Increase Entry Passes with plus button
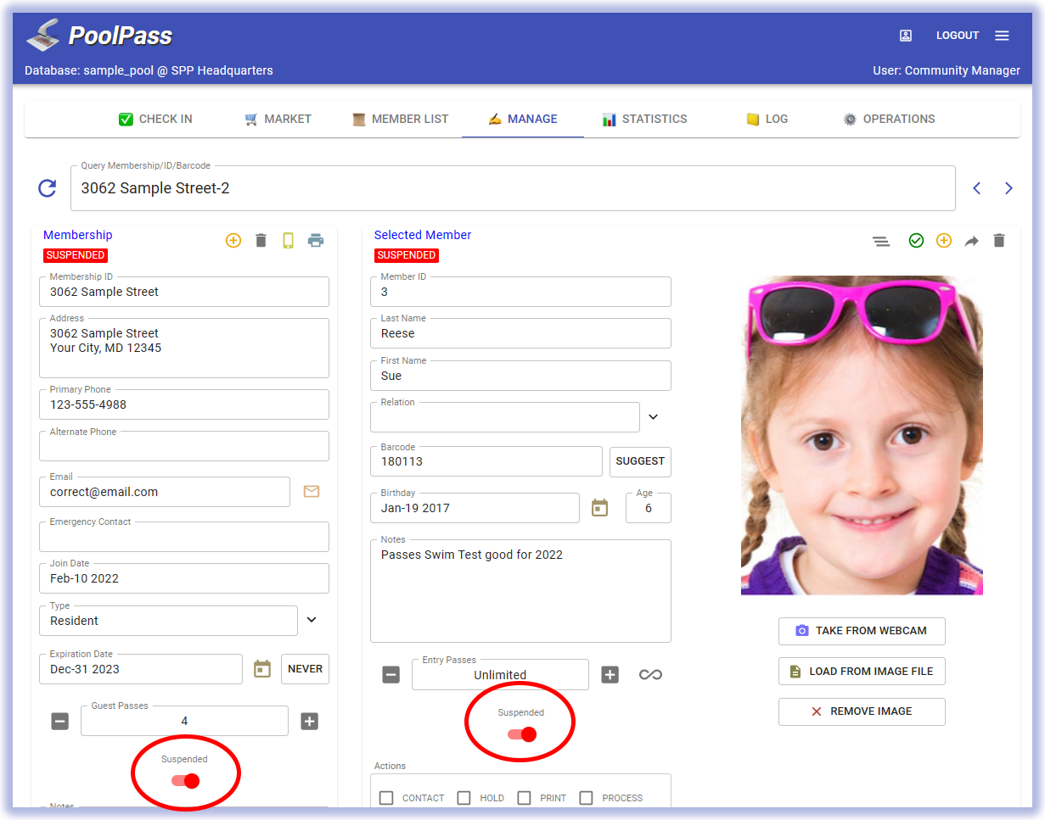Viewport: 1045px width, 820px height. [610, 675]
